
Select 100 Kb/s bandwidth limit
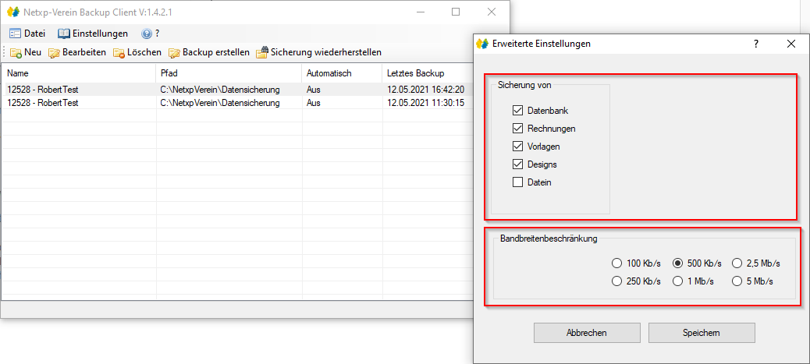[x=616, y=263]
